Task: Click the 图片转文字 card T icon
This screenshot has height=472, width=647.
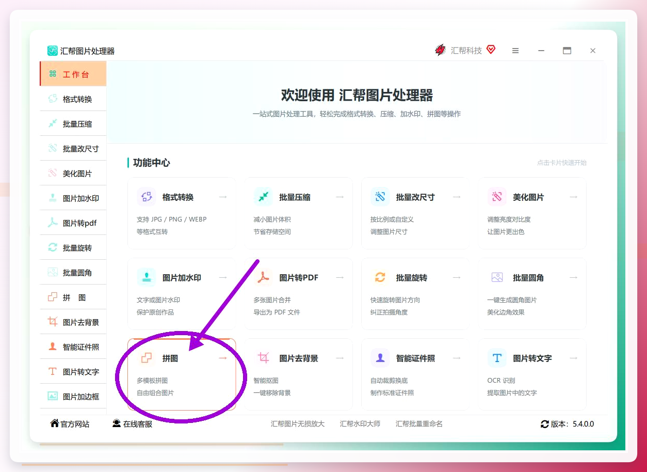Action: tap(497, 358)
